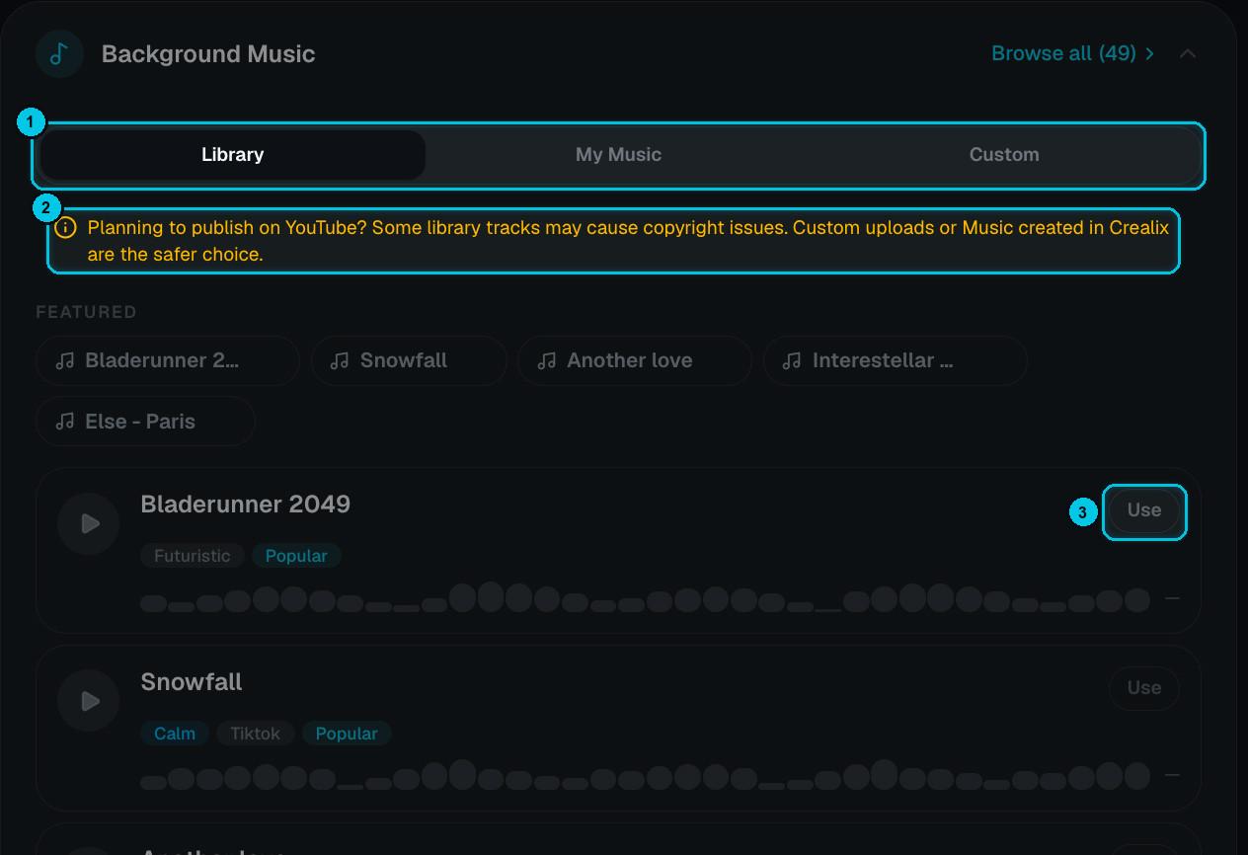Screen dimensions: 1248x855
Task: Select the Interestellar featured chip
Action: point(895,360)
